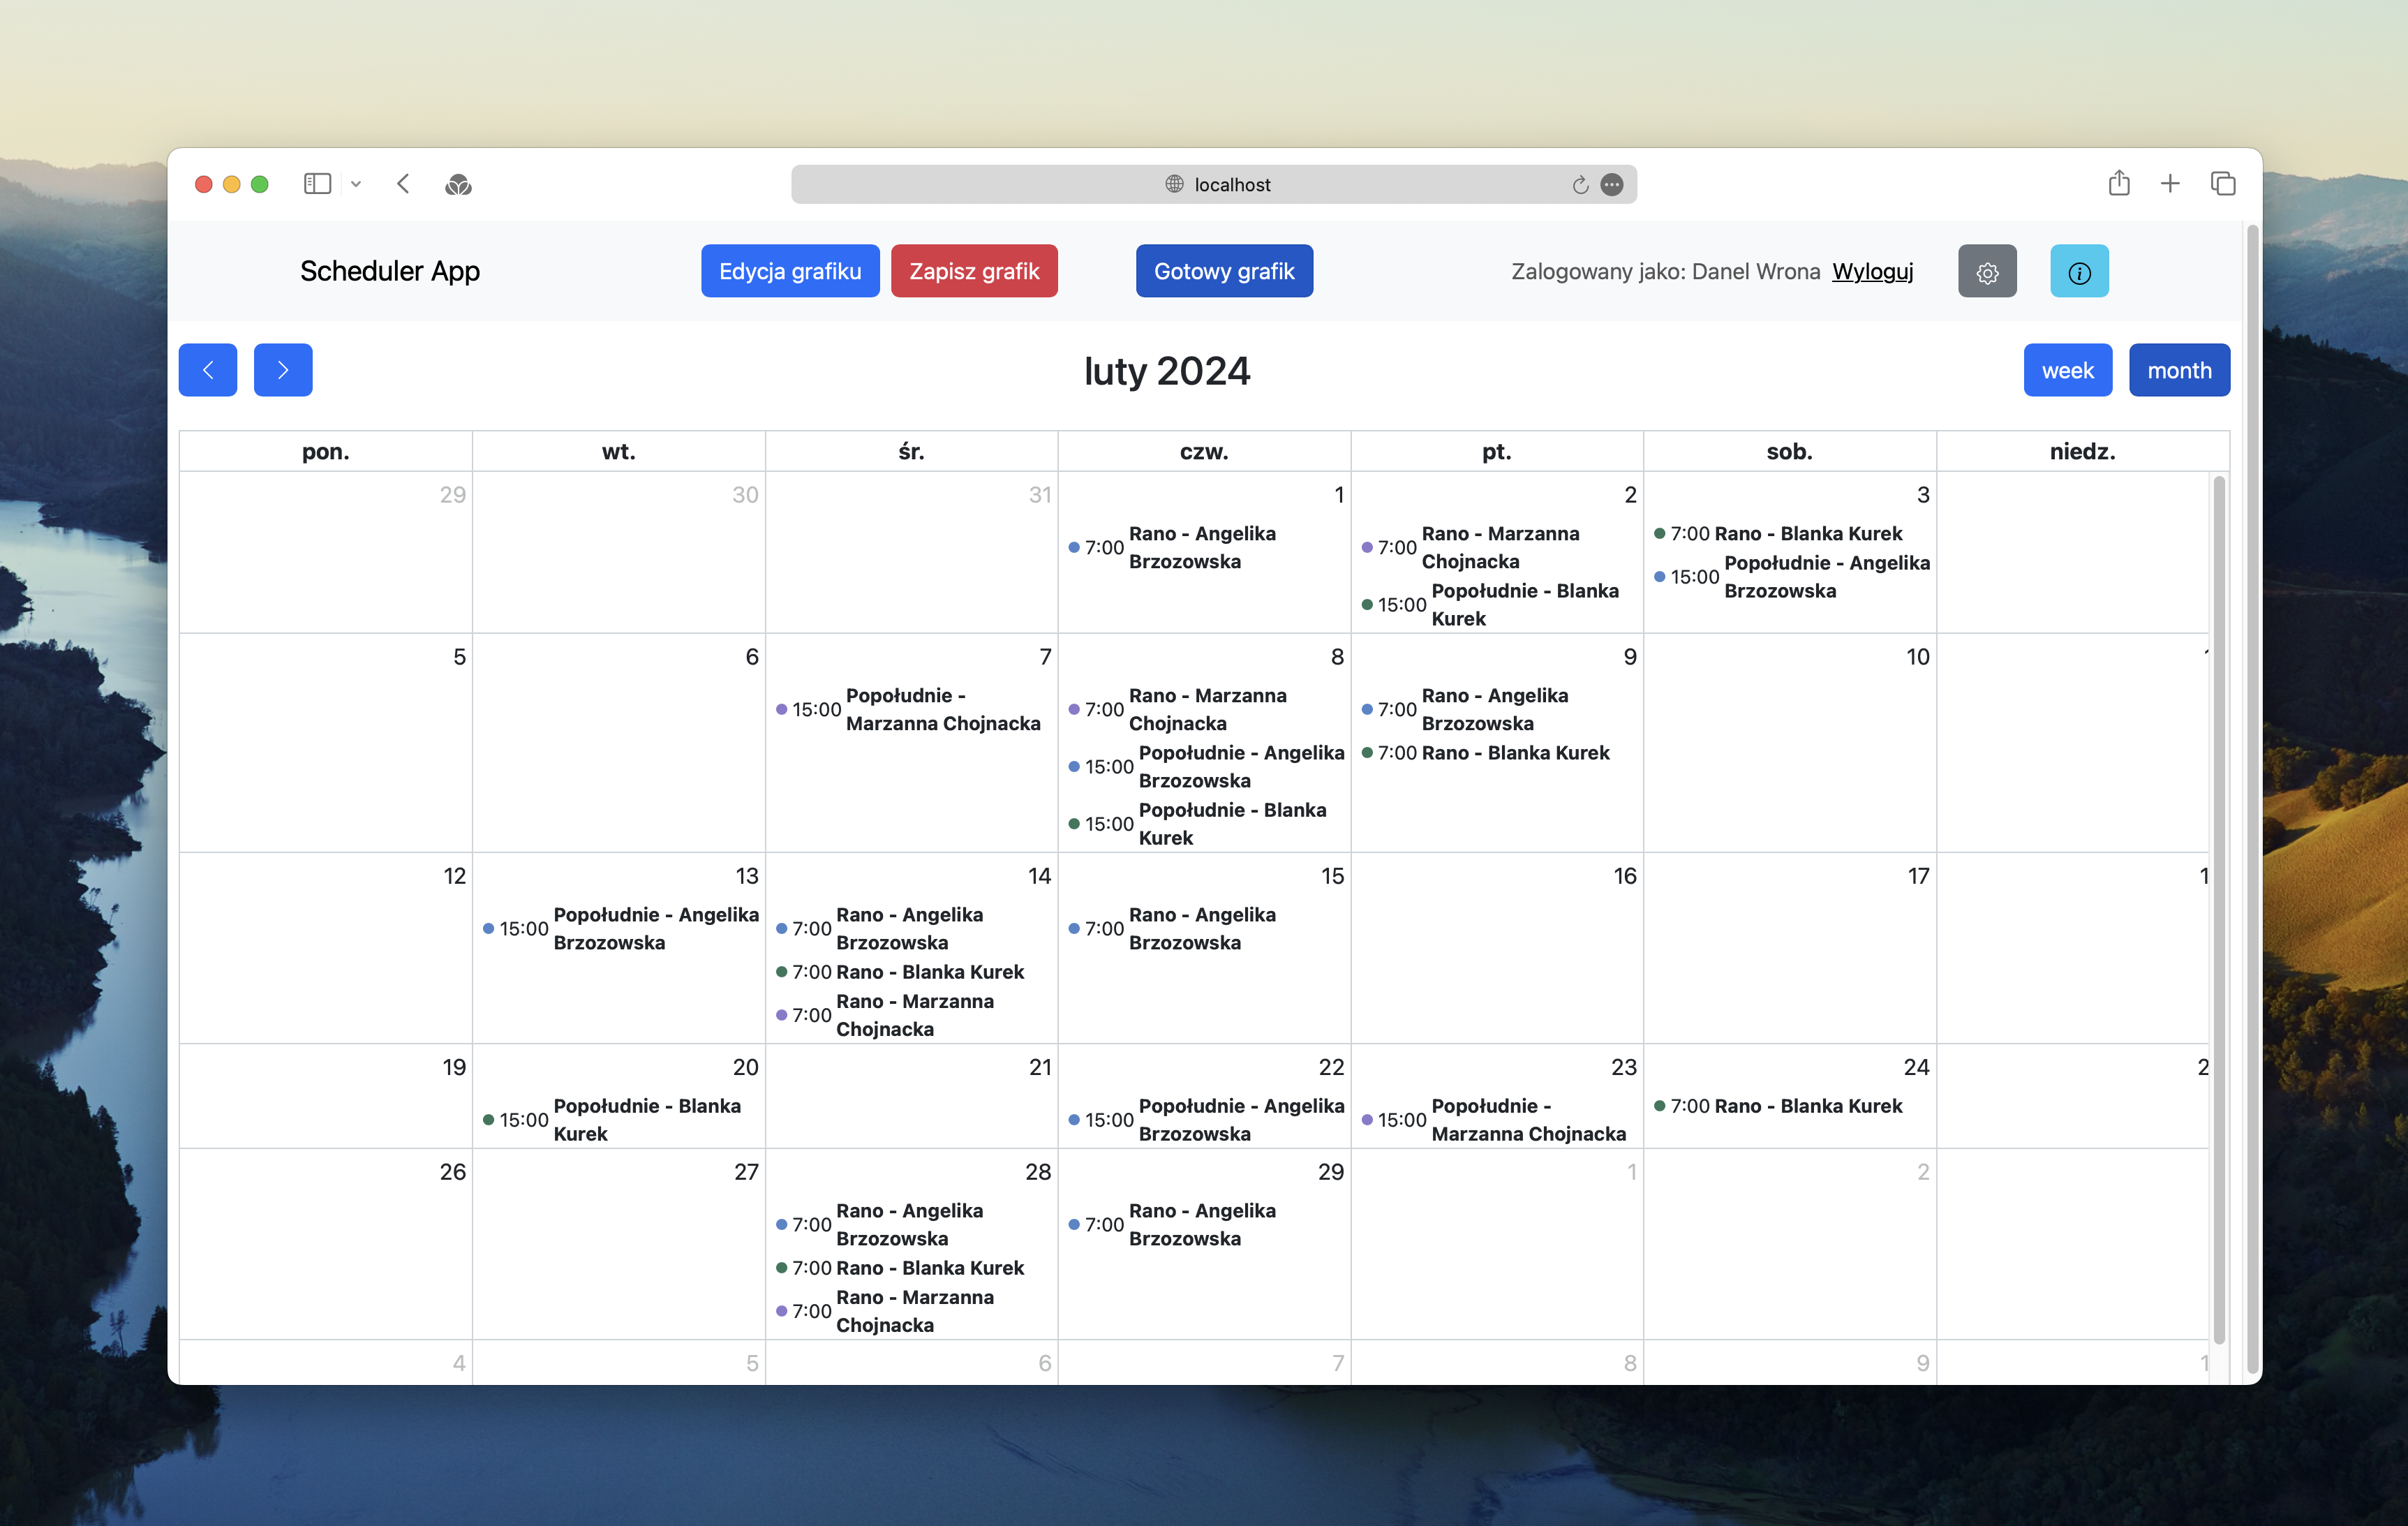Toggle the Safari sidebar icon
2408x1526 pixels.
coord(317,184)
